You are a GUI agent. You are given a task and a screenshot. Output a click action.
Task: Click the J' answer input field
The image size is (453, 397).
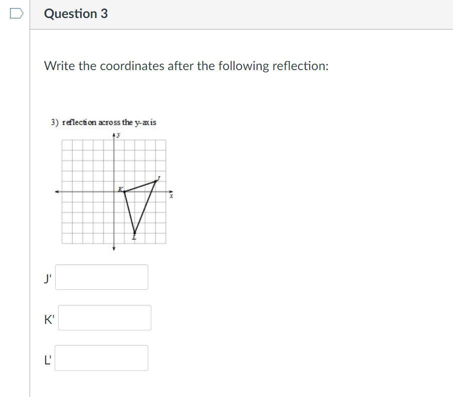pos(102,277)
